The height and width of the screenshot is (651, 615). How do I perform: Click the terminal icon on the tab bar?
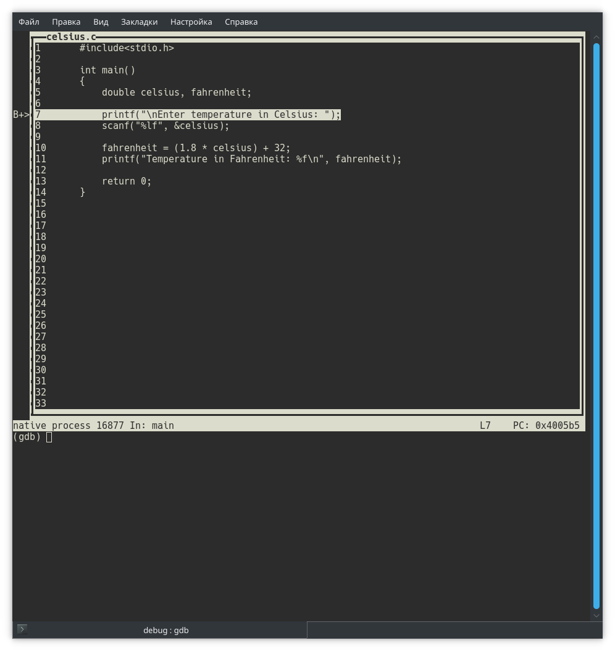(22, 629)
